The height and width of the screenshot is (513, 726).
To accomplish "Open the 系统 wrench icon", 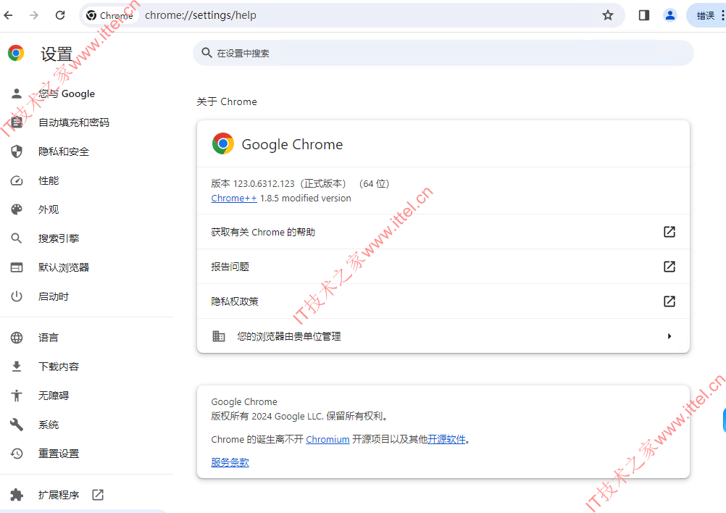I will point(16,425).
